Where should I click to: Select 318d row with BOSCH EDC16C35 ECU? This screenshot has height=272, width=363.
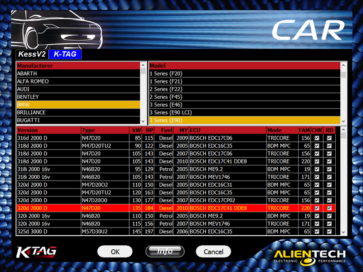click(x=176, y=146)
